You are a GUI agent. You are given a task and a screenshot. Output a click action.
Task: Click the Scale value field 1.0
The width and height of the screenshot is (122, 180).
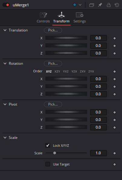[98, 153]
